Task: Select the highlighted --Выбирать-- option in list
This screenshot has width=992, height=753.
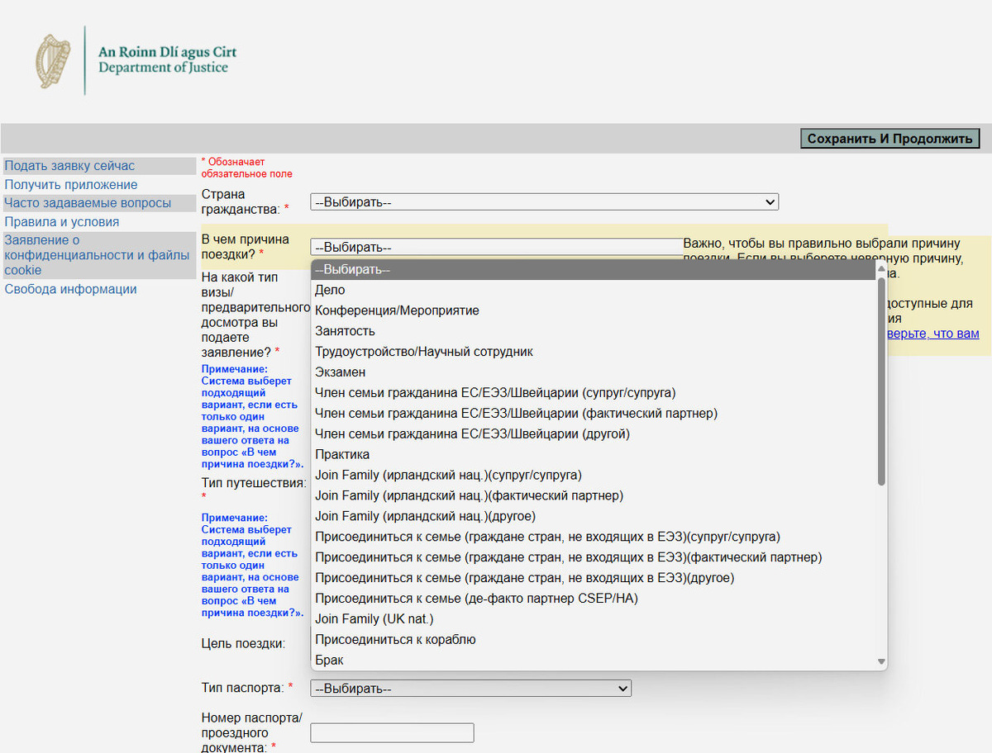Action: pos(594,270)
